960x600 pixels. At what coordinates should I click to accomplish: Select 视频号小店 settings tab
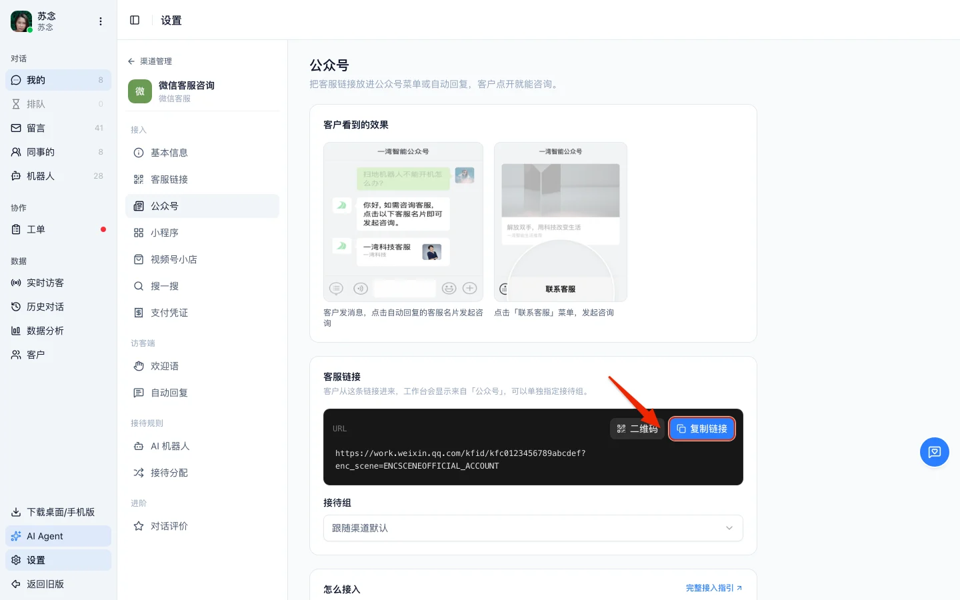pos(202,259)
